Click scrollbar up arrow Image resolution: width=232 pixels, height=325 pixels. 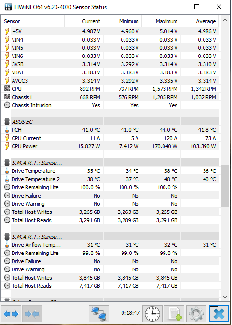[x=225, y=20]
